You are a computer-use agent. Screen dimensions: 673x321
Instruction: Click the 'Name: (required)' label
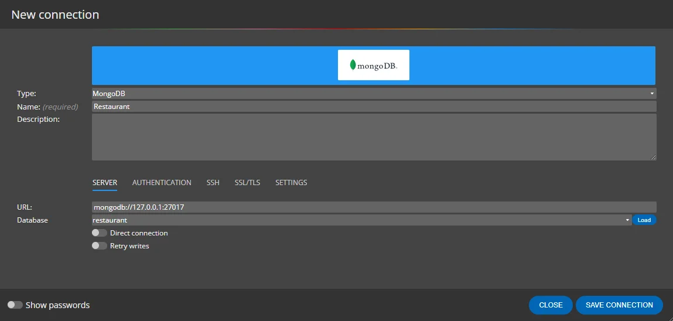[47, 107]
